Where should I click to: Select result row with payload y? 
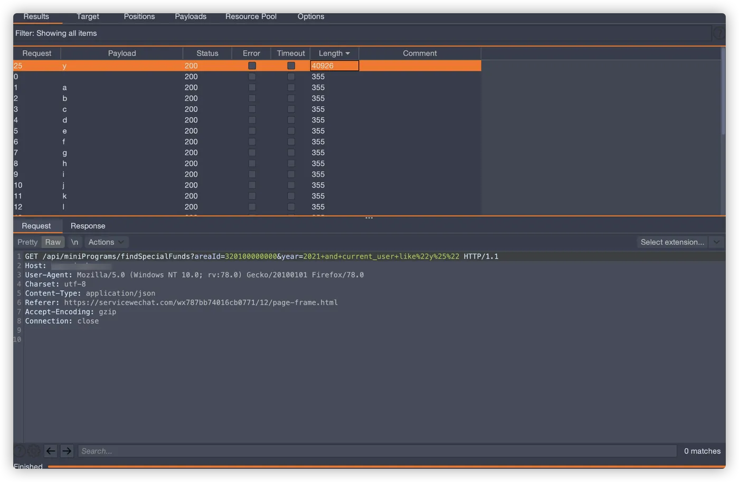pyautogui.click(x=247, y=66)
